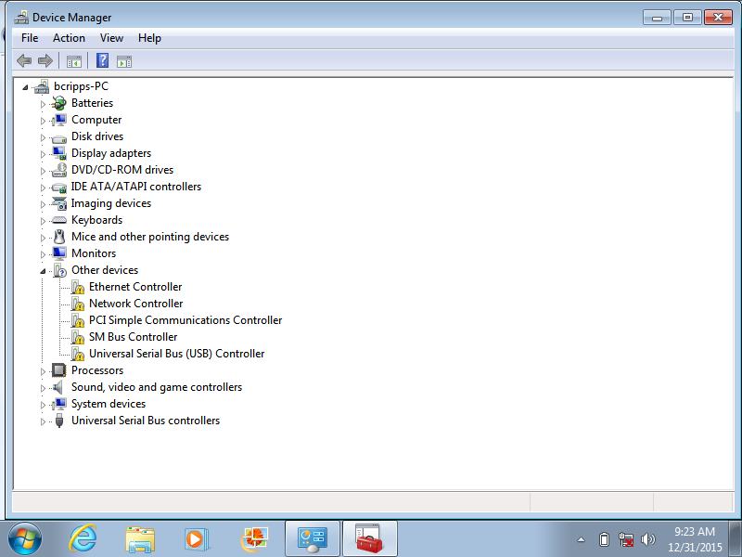The height and width of the screenshot is (557, 742).
Task: Click the Batteries category icon
Action: click(59, 103)
